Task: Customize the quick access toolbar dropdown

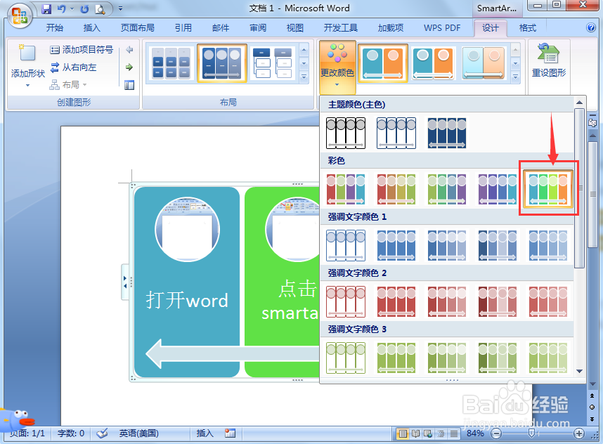Action: [120, 8]
